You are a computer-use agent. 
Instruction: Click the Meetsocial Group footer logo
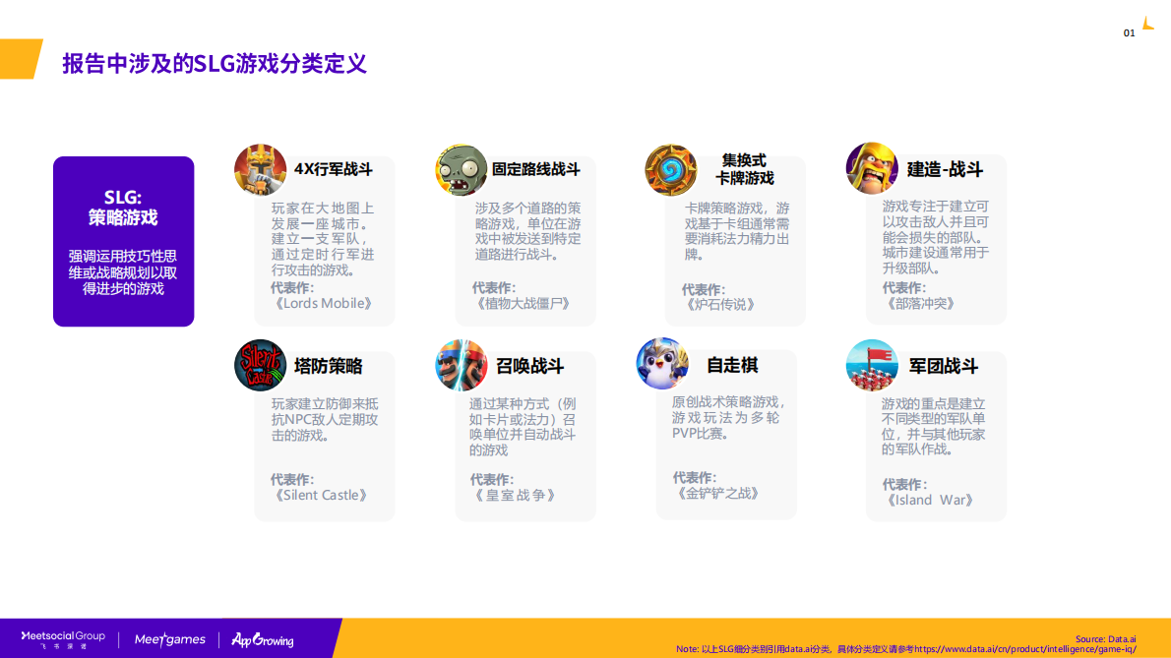(x=62, y=637)
